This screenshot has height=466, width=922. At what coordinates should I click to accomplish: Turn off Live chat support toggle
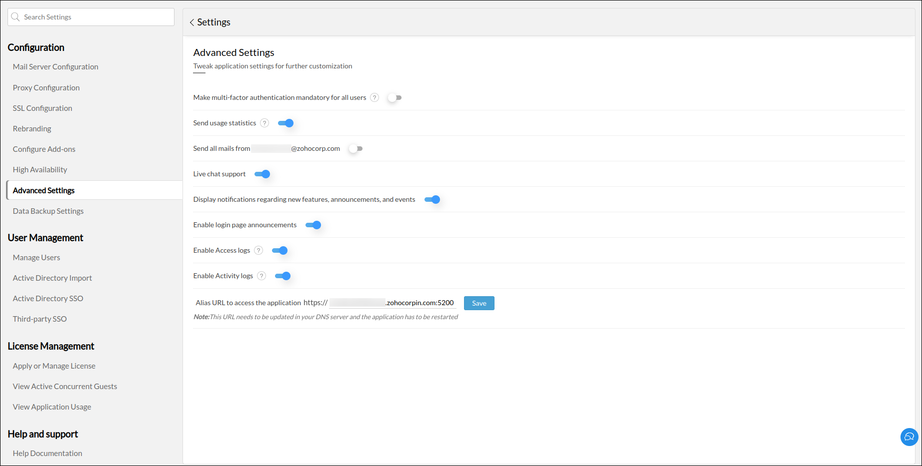tap(262, 174)
